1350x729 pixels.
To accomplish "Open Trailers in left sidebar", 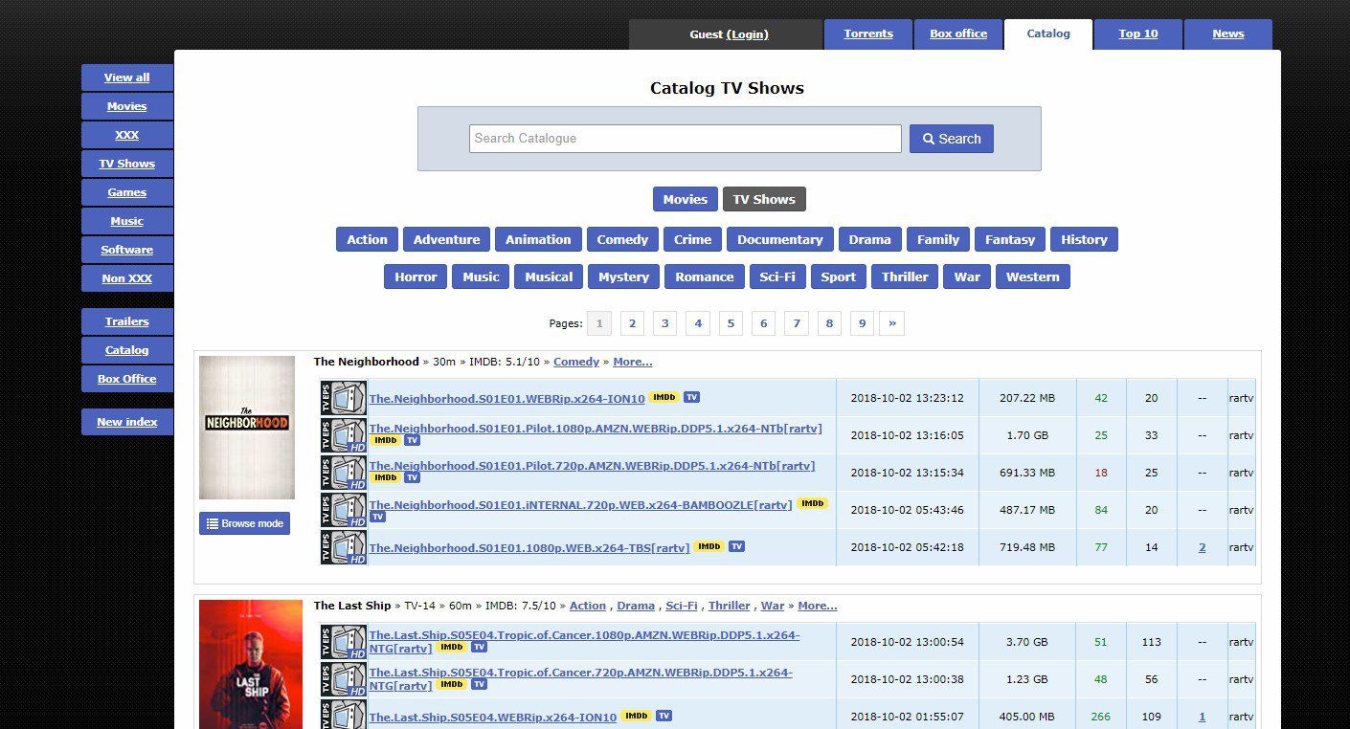I will tap(127, 321).
